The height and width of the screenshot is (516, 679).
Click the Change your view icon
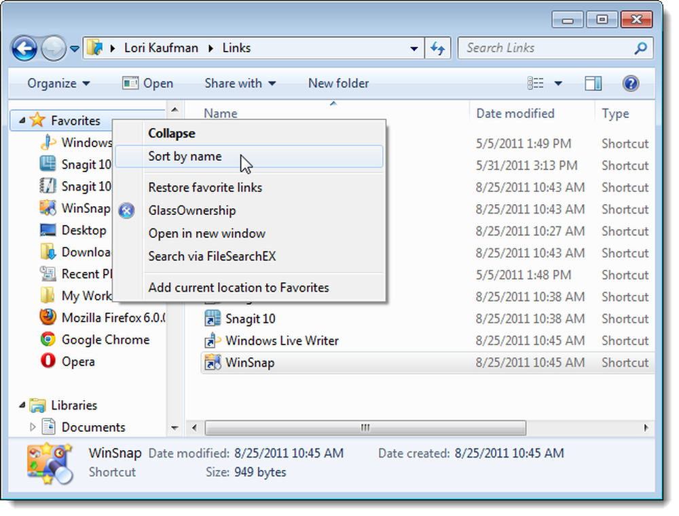pos(536,83)
